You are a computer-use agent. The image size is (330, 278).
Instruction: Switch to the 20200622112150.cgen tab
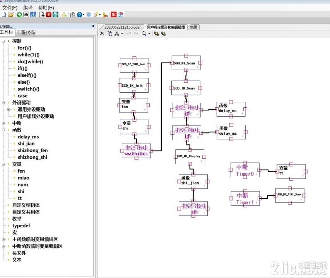[123, 27]
